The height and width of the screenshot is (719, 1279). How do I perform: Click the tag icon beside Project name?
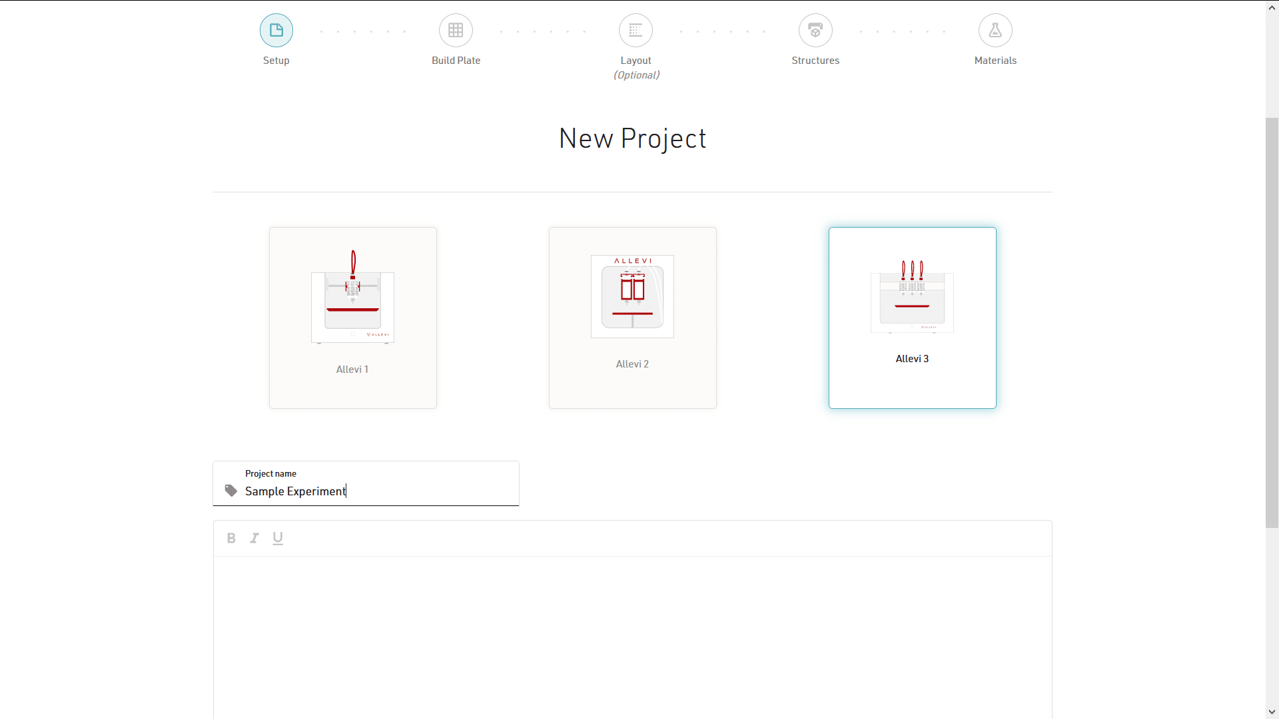pyautogui.click(x=231, y=491)
